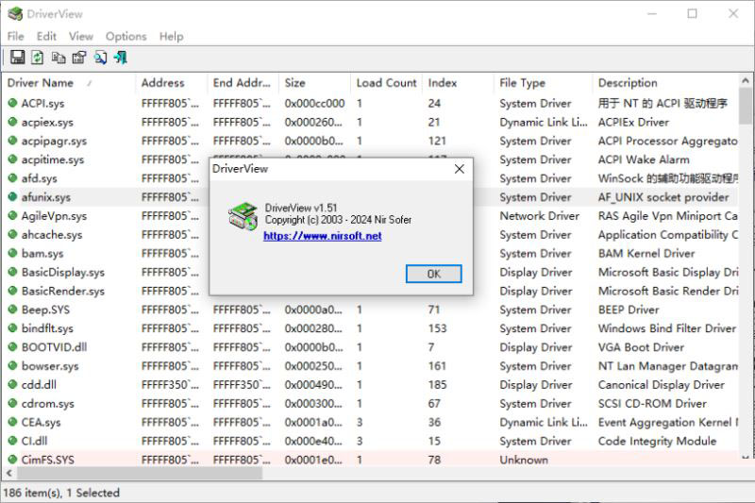
Task: Click the green icon beside ahcache.sys
Action: pos(12,234)
